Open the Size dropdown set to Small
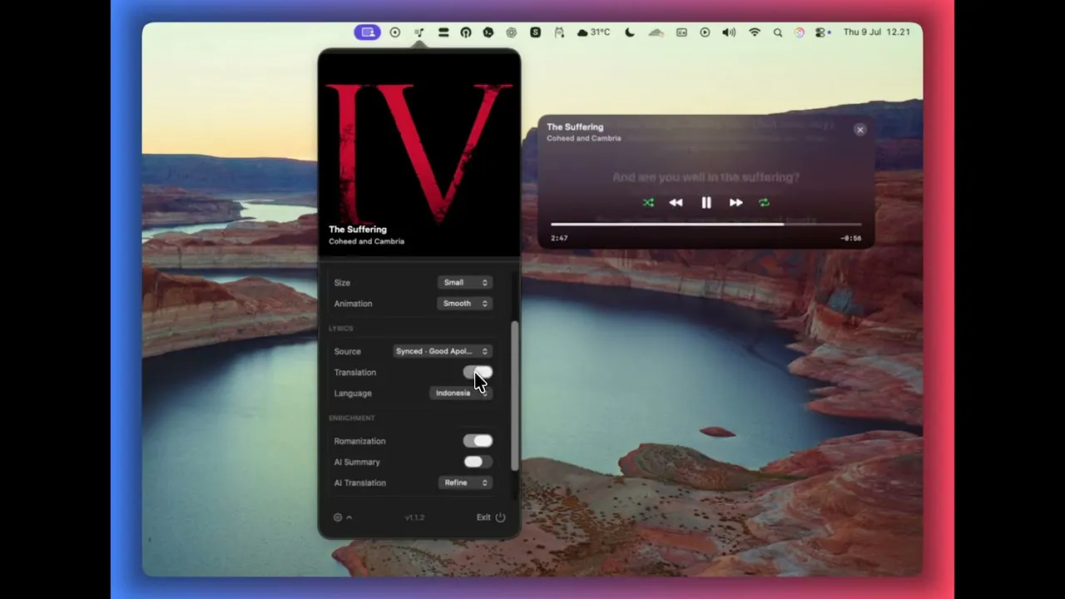 tap(465, 283)
